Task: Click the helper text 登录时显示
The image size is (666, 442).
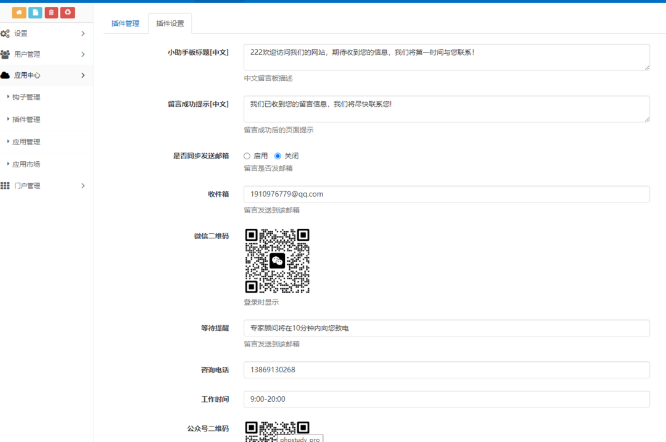Action: [261, 302]
